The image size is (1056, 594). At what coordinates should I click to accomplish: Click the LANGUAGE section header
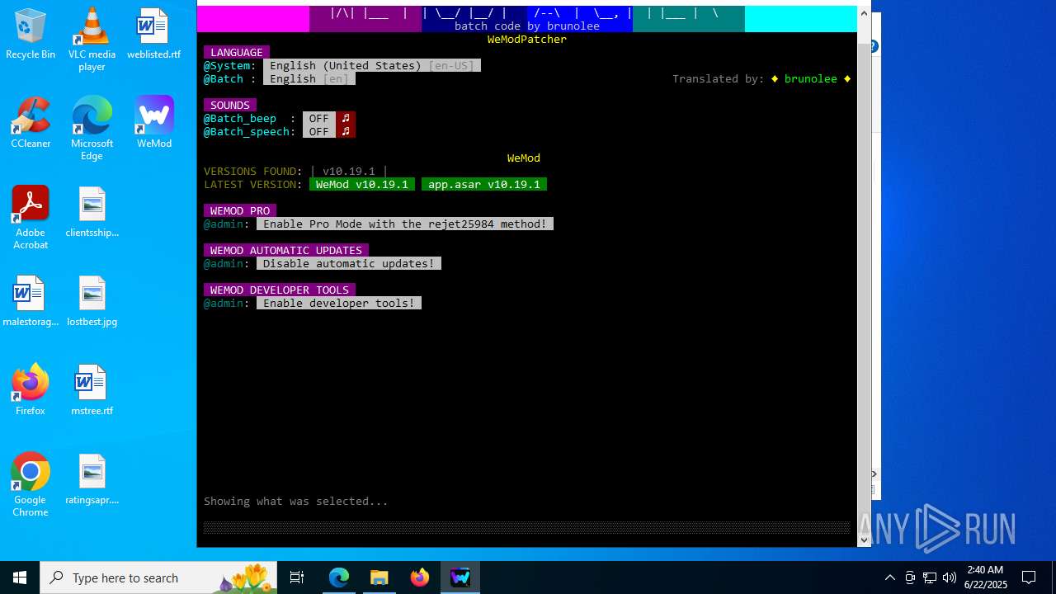point(237,52)
